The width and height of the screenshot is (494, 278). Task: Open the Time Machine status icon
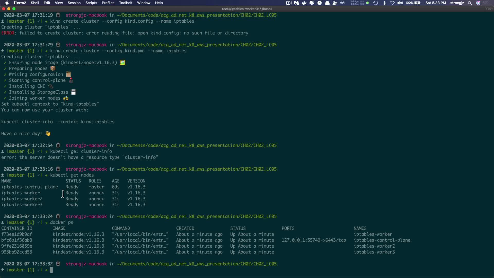(375, 3)
